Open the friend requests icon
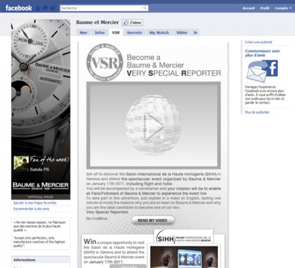Image resolution: width=295 pixels, height=268 pixels. point(38,8)
